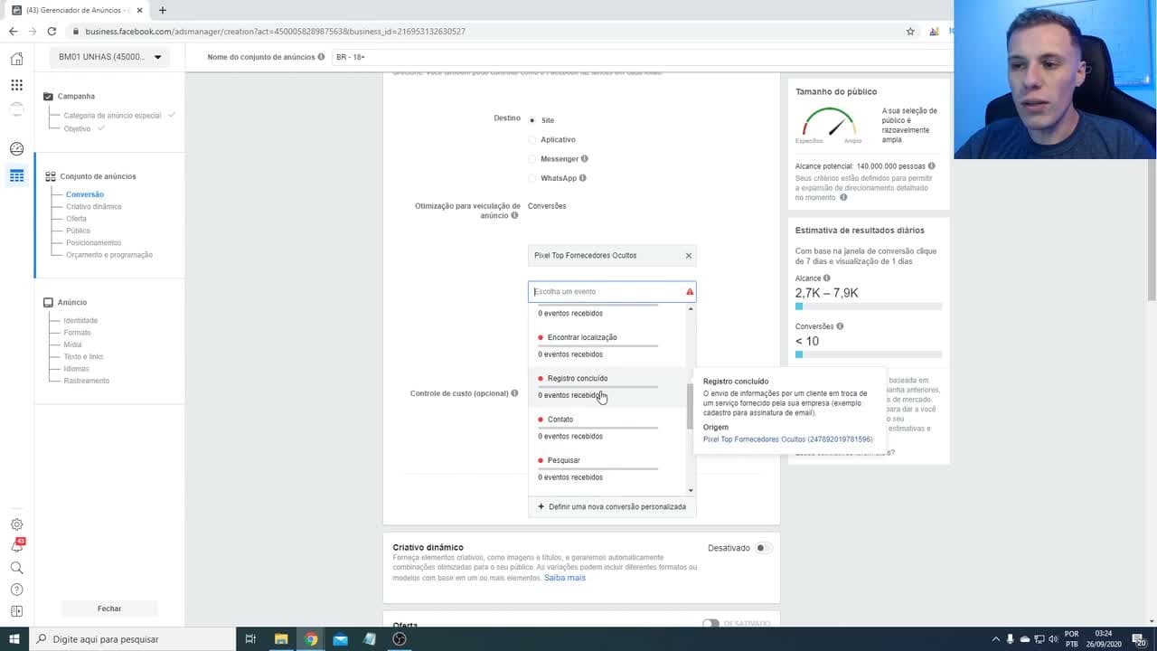This screenshot has height=651, width=1157.
Task: Open the account overview gauge icon
Action: tap(16, 149)
